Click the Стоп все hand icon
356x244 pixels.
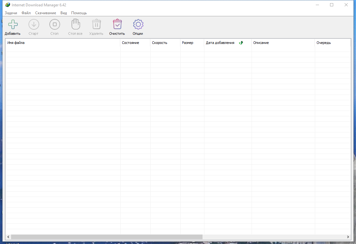75,24
